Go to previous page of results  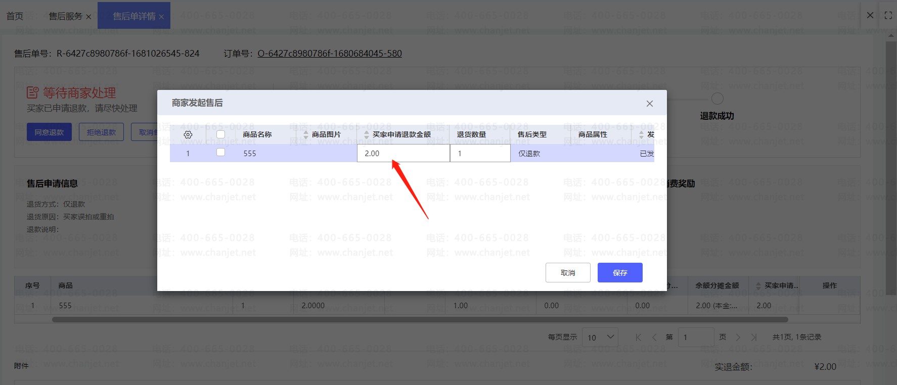654,338
